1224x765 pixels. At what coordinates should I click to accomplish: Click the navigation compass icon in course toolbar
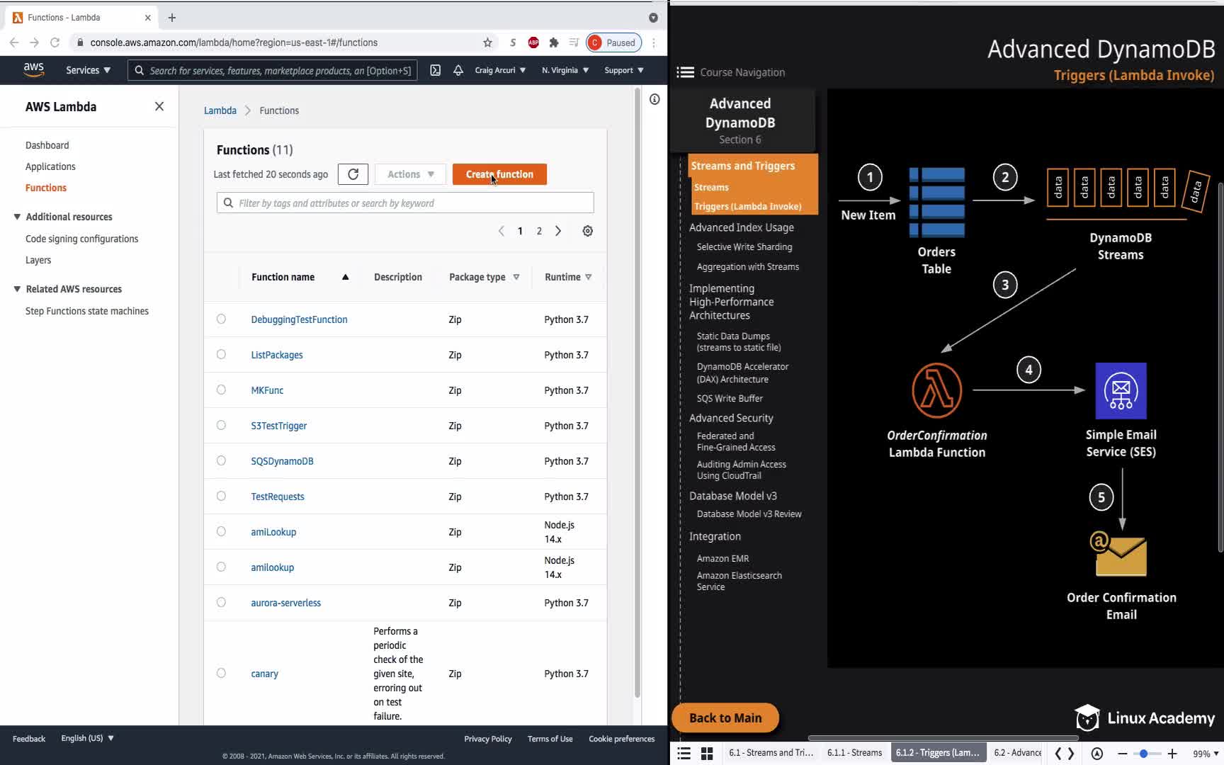point(1096,754)
